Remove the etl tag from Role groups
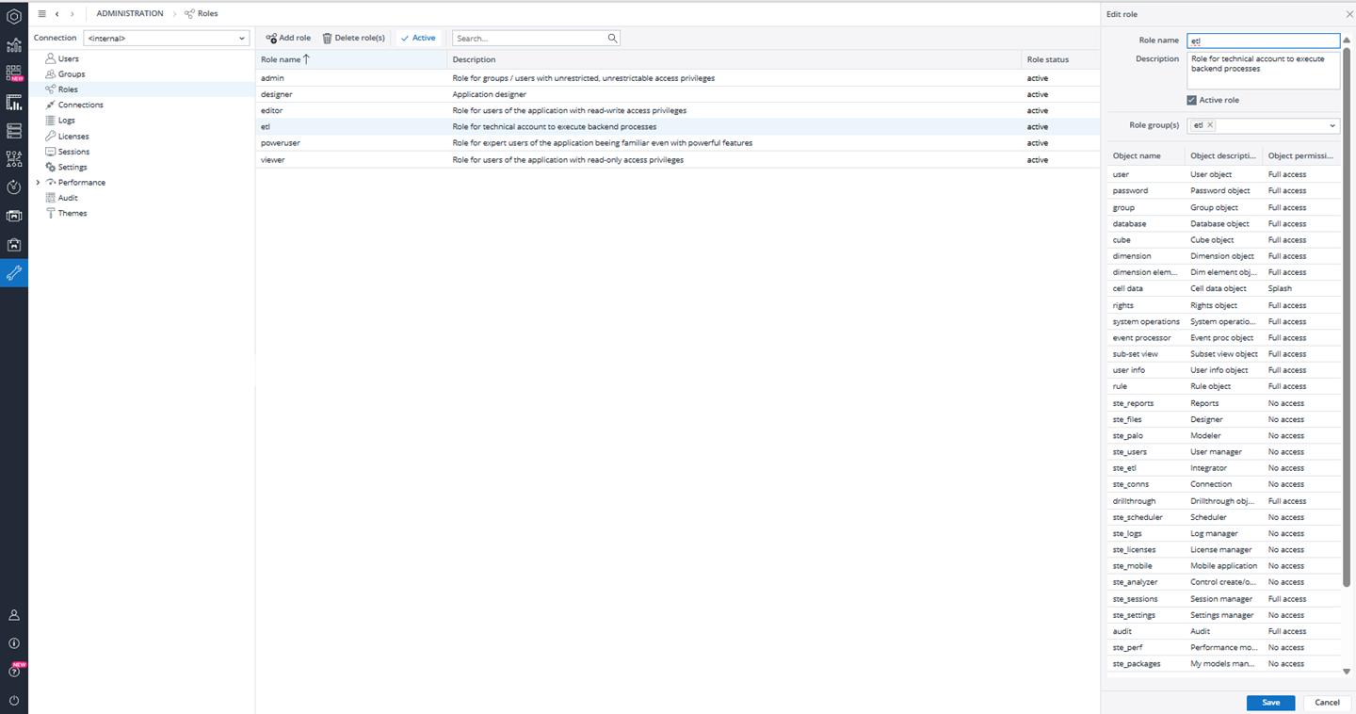The image size is (1356, 714). point(1210,125)
